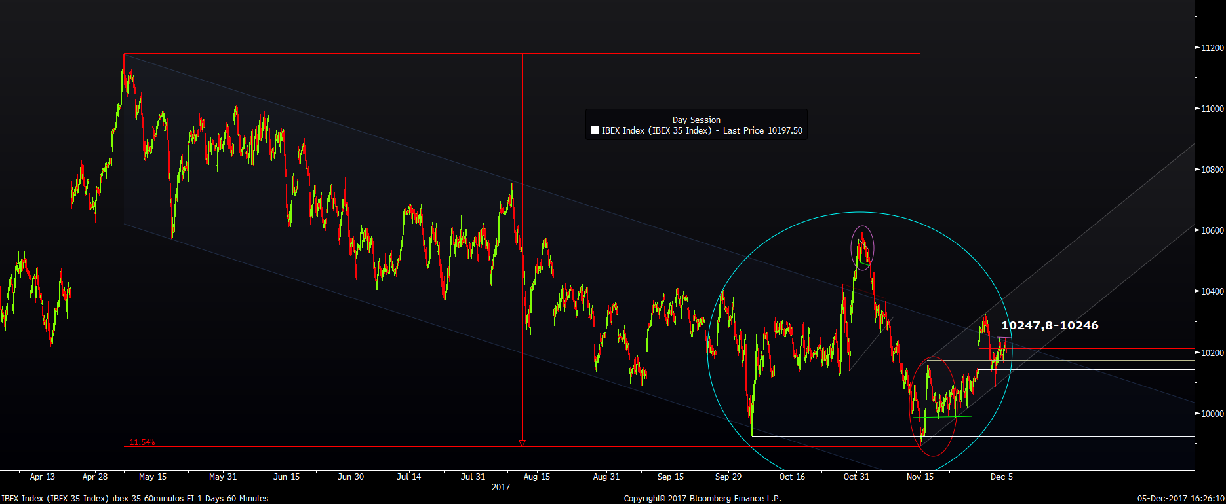Viewport: 1226px width, 504px height.
Task: Select the 'Sep 29' date axis label
Action: [728, 477]
